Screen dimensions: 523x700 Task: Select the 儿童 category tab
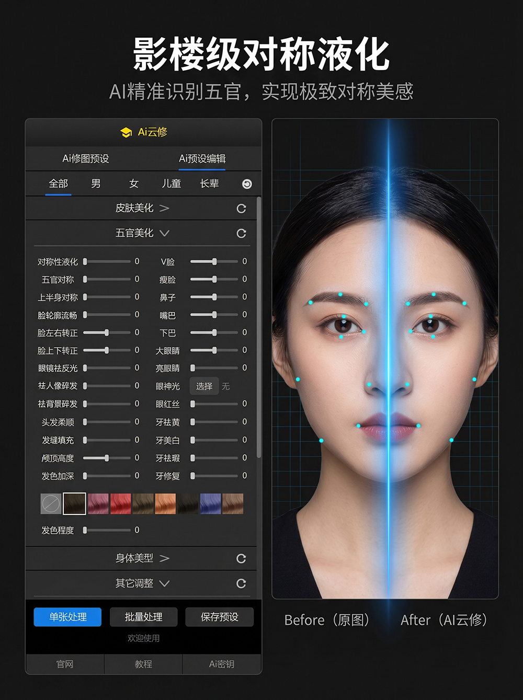click(x=171, y=183)
